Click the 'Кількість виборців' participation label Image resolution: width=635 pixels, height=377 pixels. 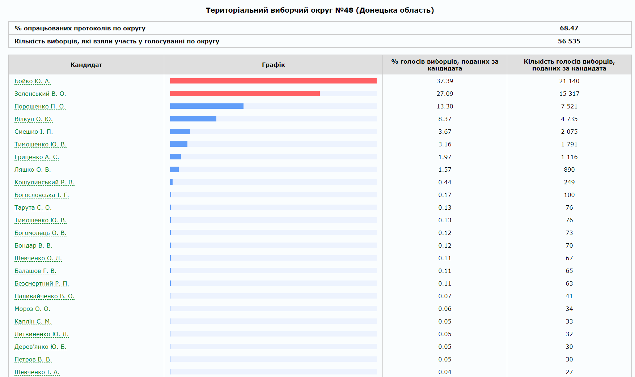(117, 41)
